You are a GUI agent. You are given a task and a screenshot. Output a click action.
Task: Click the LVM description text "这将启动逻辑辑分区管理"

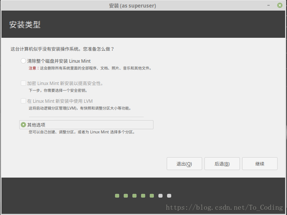pos(80,108)
